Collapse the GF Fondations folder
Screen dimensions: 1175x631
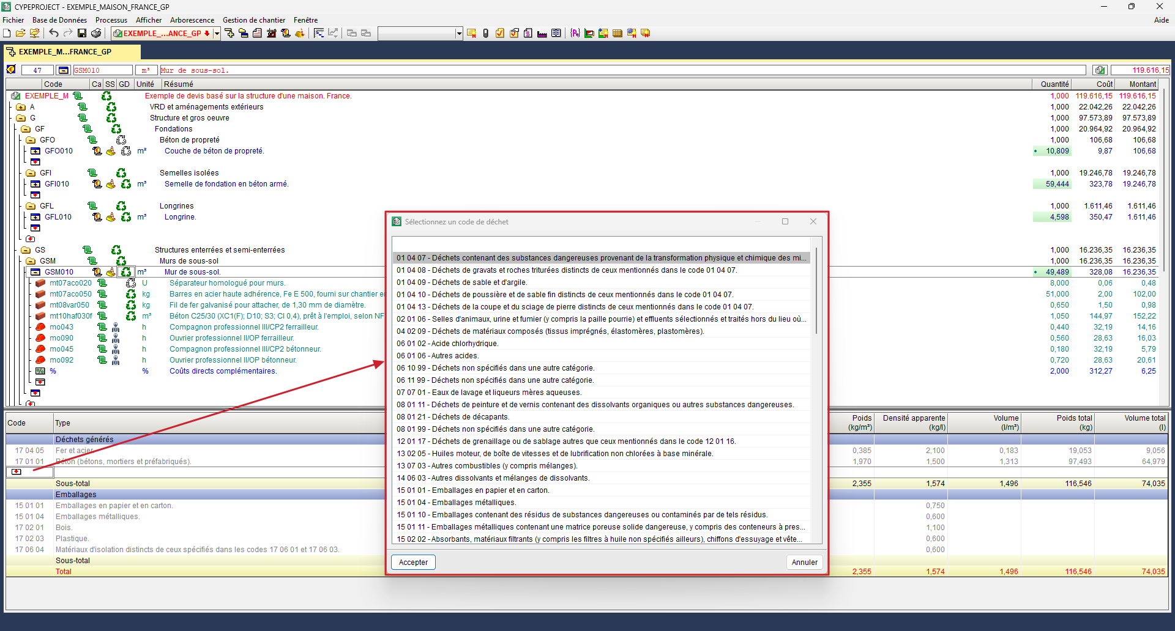[x=26, y=129]
